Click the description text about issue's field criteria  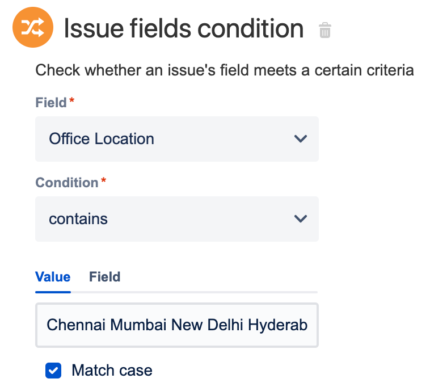click(x=225, y=70)
